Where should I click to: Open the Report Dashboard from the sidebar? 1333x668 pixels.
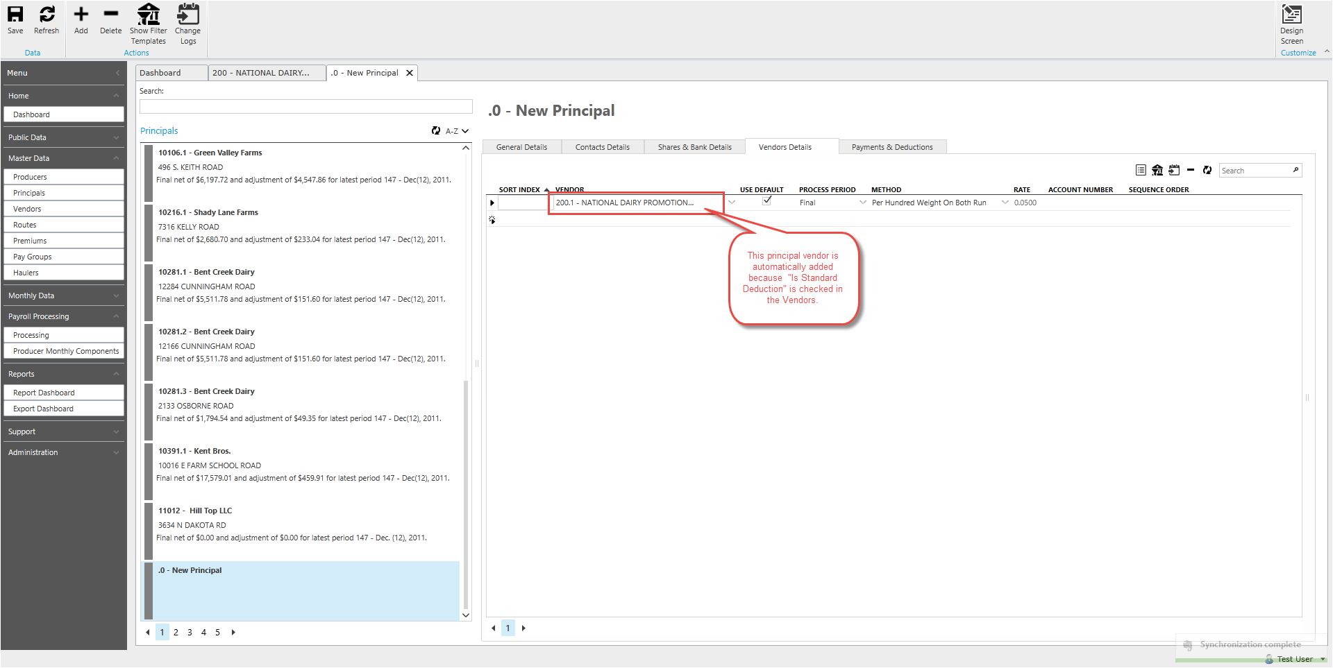pyautogui.click(x=63, y=392)
